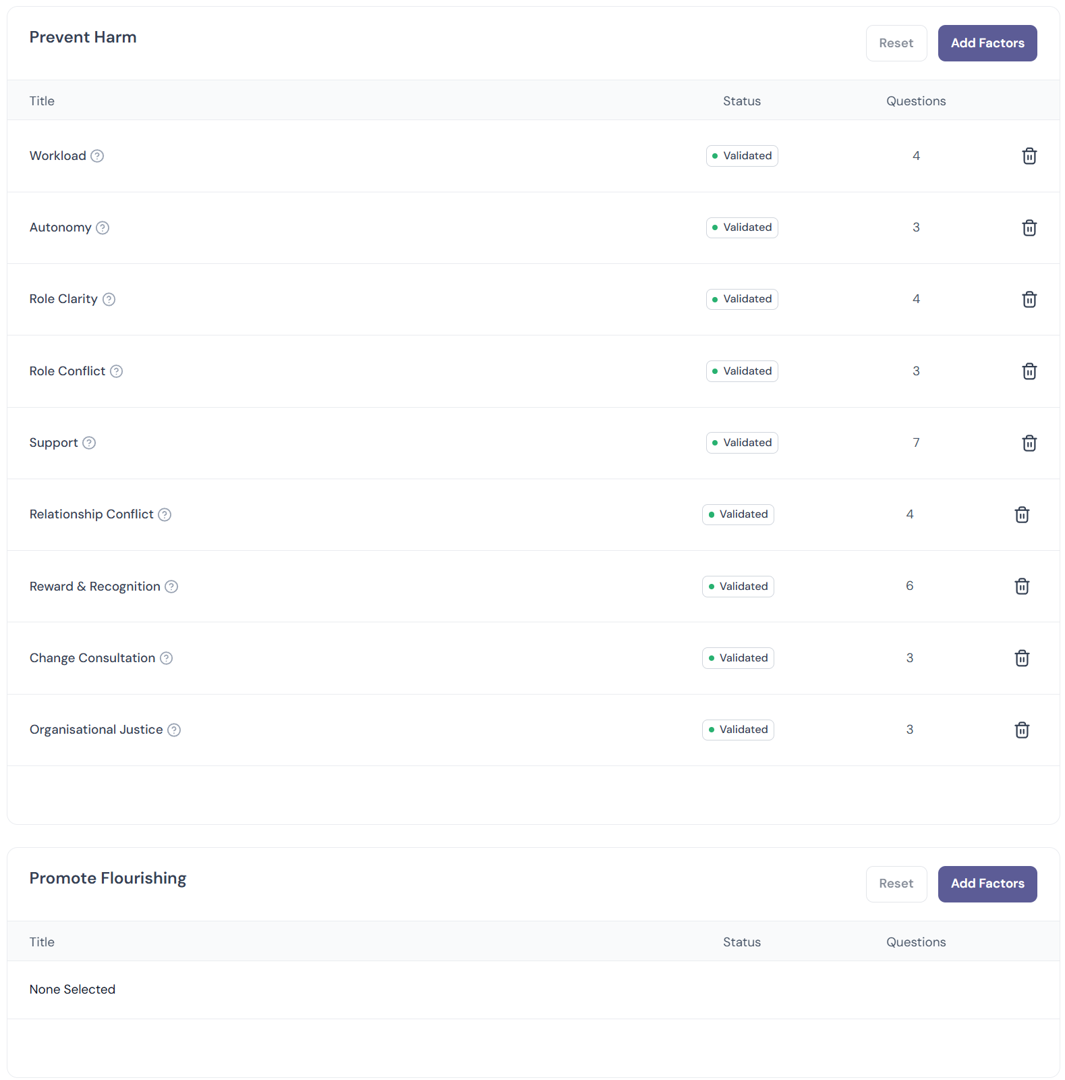Reset the Prevent Harm factors
The image size is (1065, 1080).
pyautogui.click(x=896, y=43)
